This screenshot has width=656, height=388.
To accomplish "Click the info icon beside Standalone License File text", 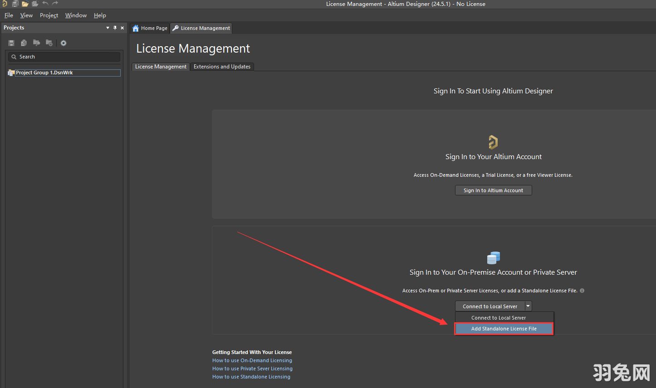I will pyautogui.click(x=582, y=291).
